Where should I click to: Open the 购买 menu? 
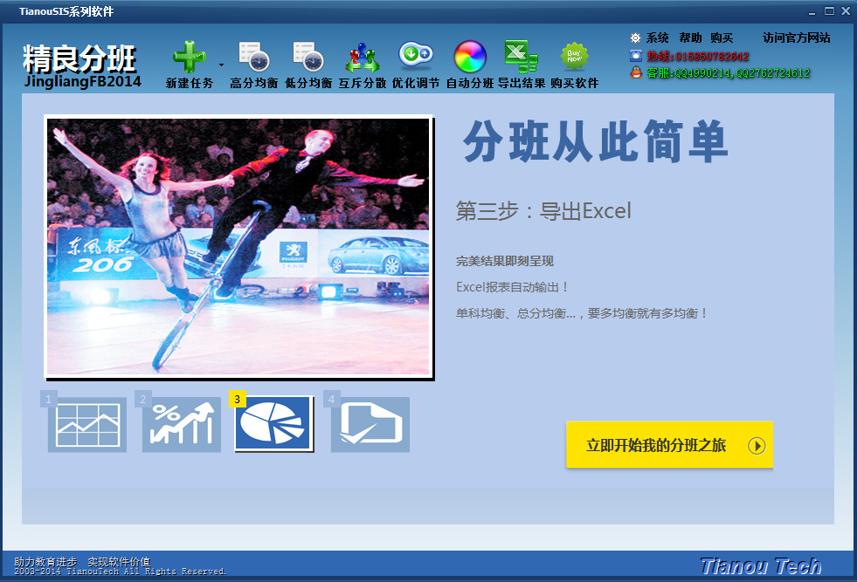[722, 38]
